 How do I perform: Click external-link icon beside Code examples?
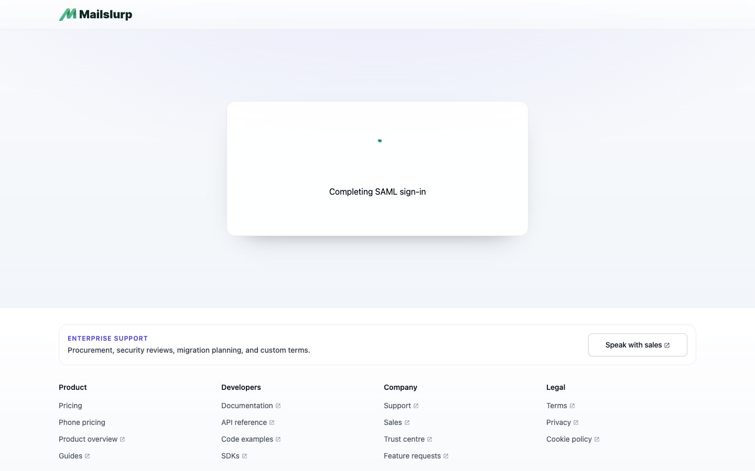coord(278,440)
